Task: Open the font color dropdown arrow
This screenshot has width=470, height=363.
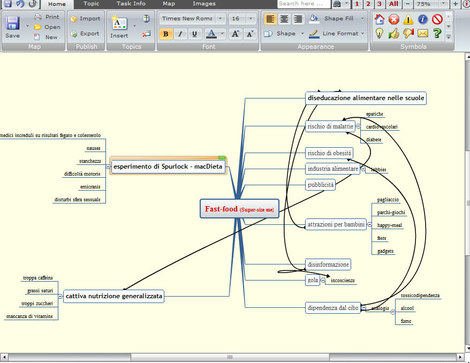Action: pos(222,34)
